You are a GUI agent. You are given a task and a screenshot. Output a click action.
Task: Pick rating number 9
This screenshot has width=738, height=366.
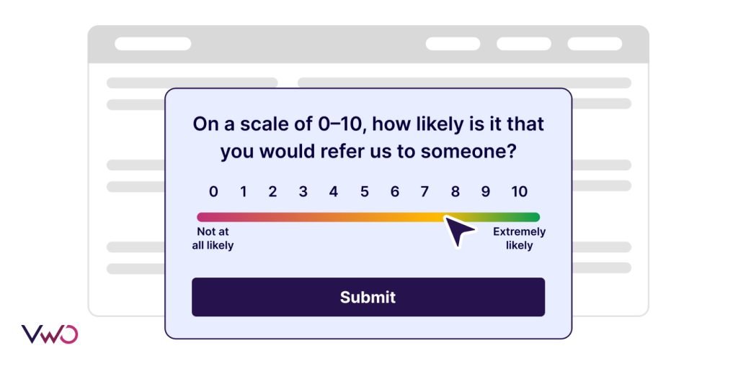[x=486, y=192]
